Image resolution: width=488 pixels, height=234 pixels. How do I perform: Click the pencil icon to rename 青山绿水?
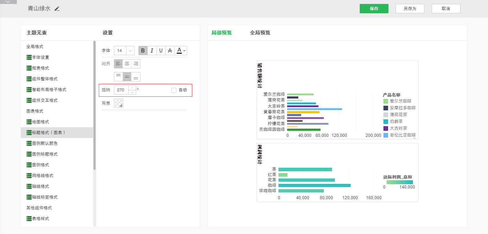coord(57,9)
